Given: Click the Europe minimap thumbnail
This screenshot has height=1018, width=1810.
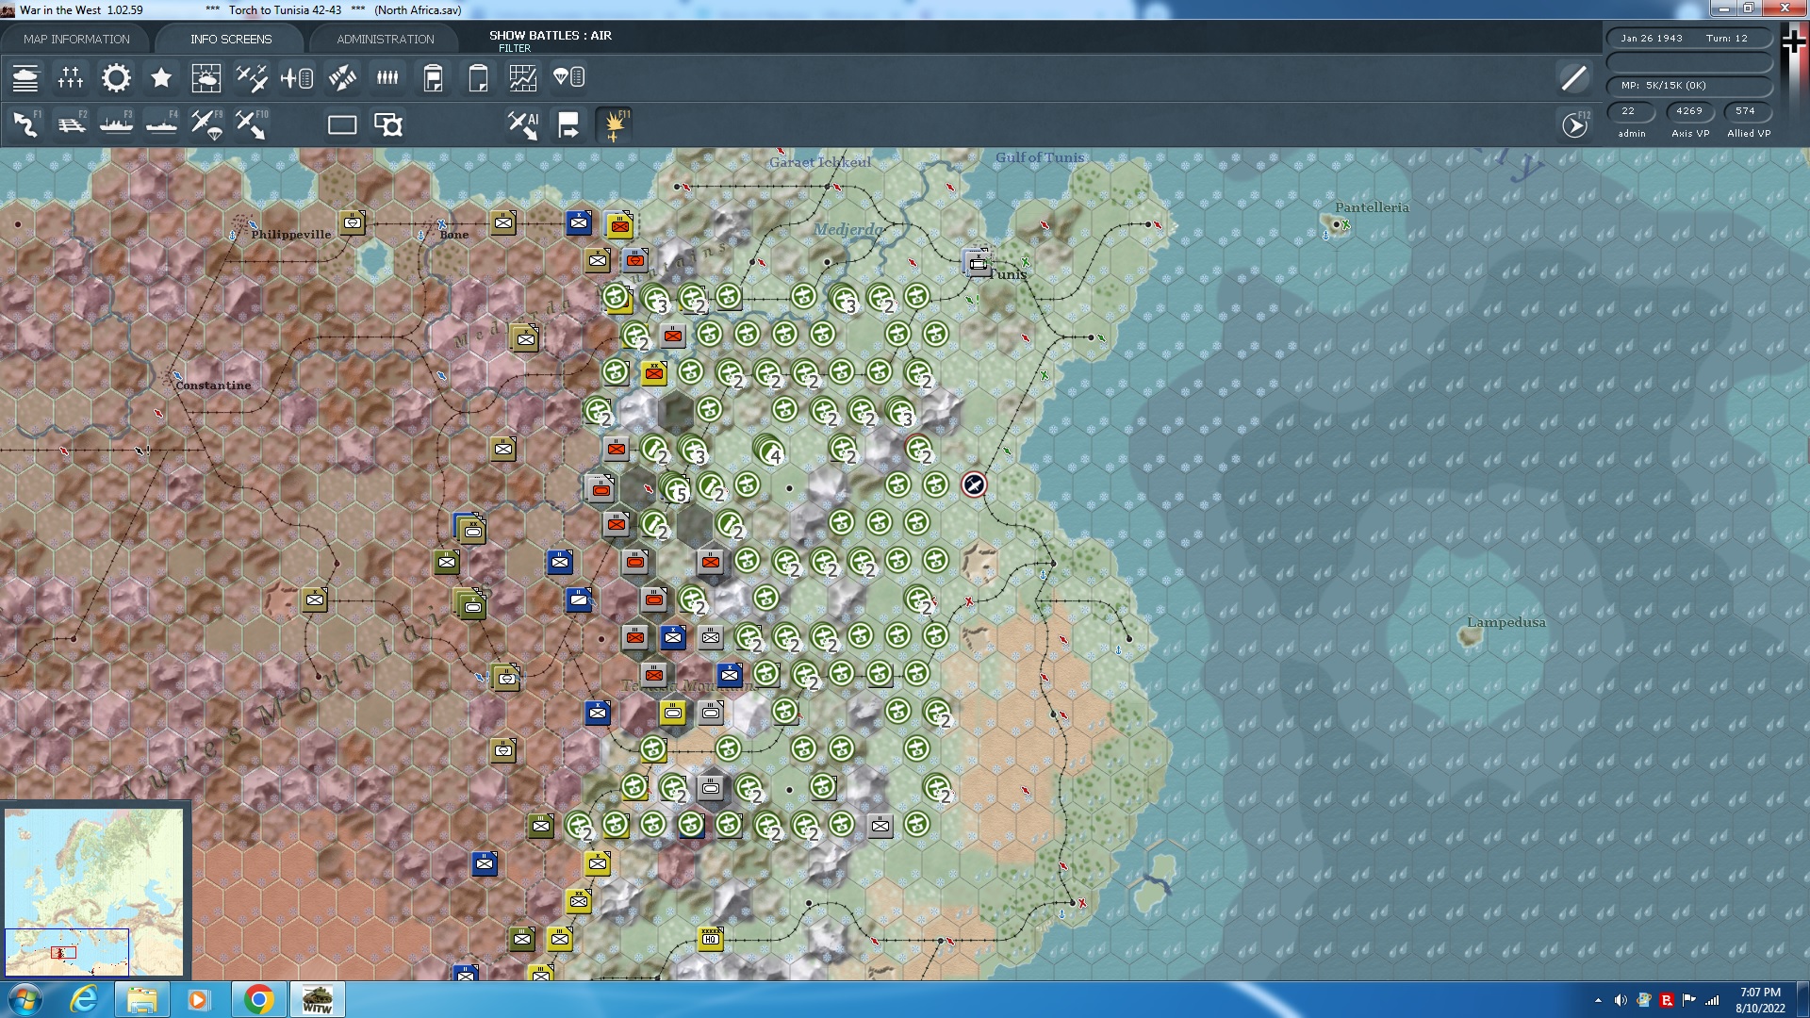Looking at the screenshot, I should pos(94,892).
